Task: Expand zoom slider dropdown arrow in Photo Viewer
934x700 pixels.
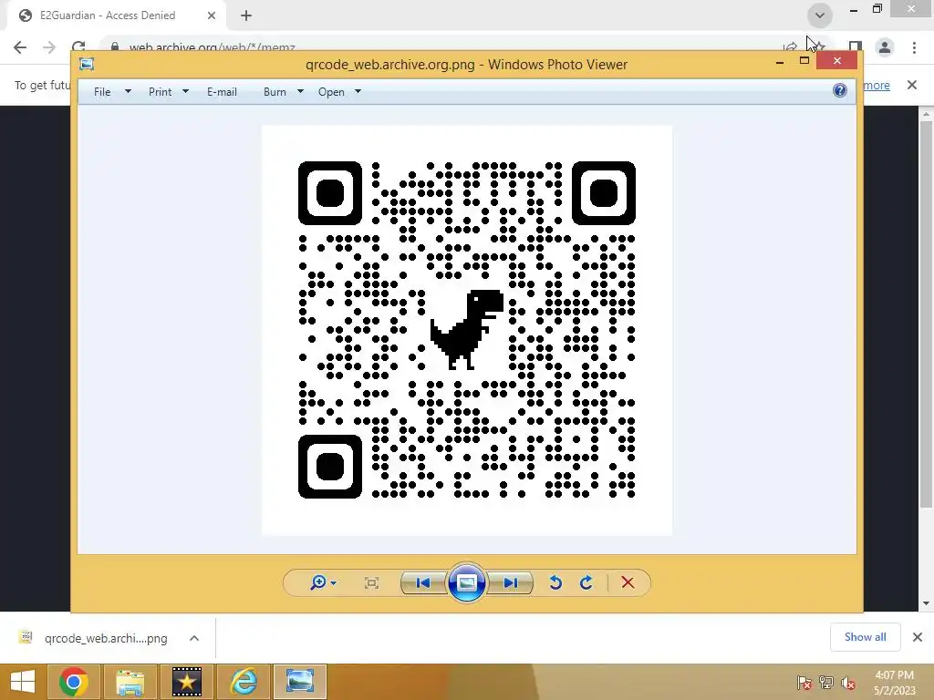Action: coord(334,583)
